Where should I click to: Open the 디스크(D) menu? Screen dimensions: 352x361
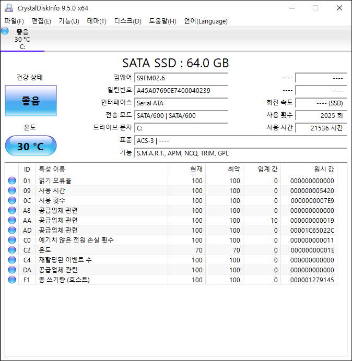coord(127,21)
